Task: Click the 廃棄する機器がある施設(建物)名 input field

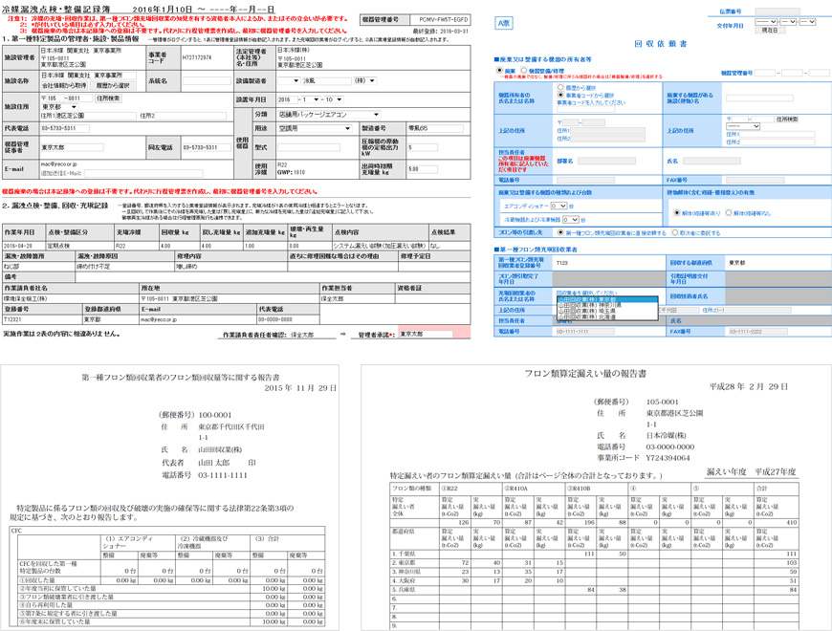Action: click(x=760, y=98)
